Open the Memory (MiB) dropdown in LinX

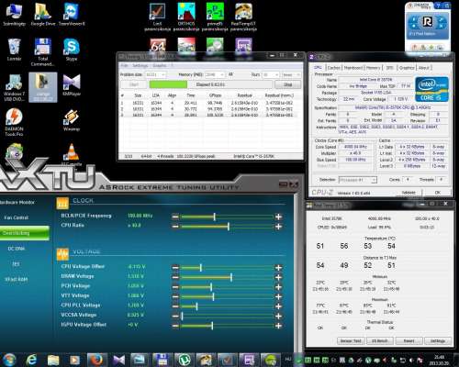[x=214, y=74]
